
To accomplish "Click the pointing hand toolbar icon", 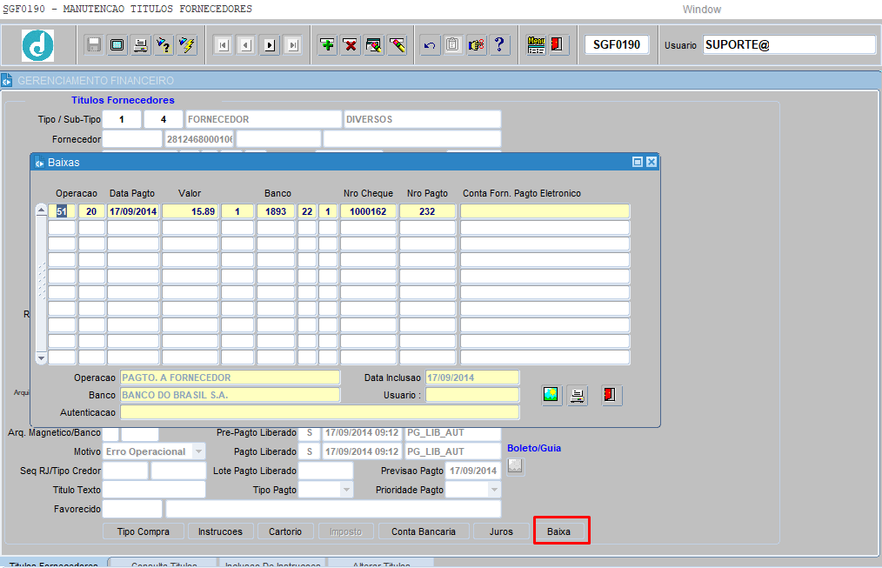I will 477,45.
